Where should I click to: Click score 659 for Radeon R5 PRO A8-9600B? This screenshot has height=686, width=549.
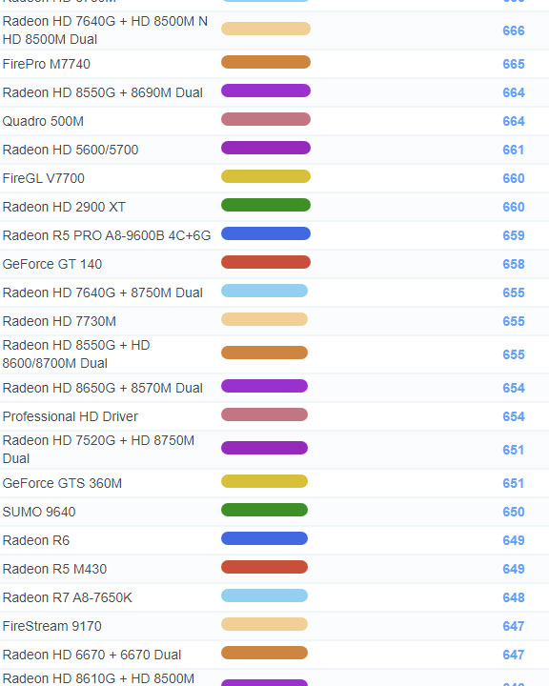click(x=514, y=235)
